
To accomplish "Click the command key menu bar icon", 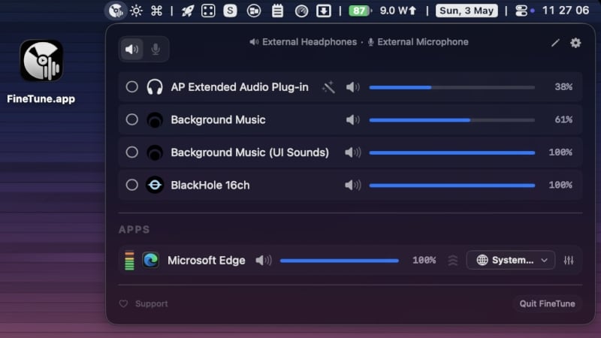I will tap(156, 11).
